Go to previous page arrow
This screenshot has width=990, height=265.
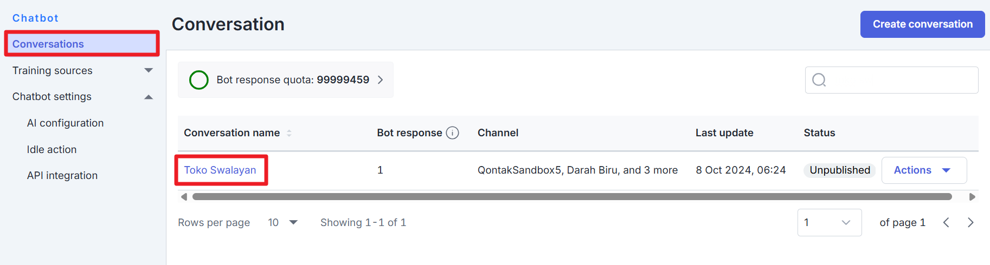pyautogui.click(x=946, y=222)
